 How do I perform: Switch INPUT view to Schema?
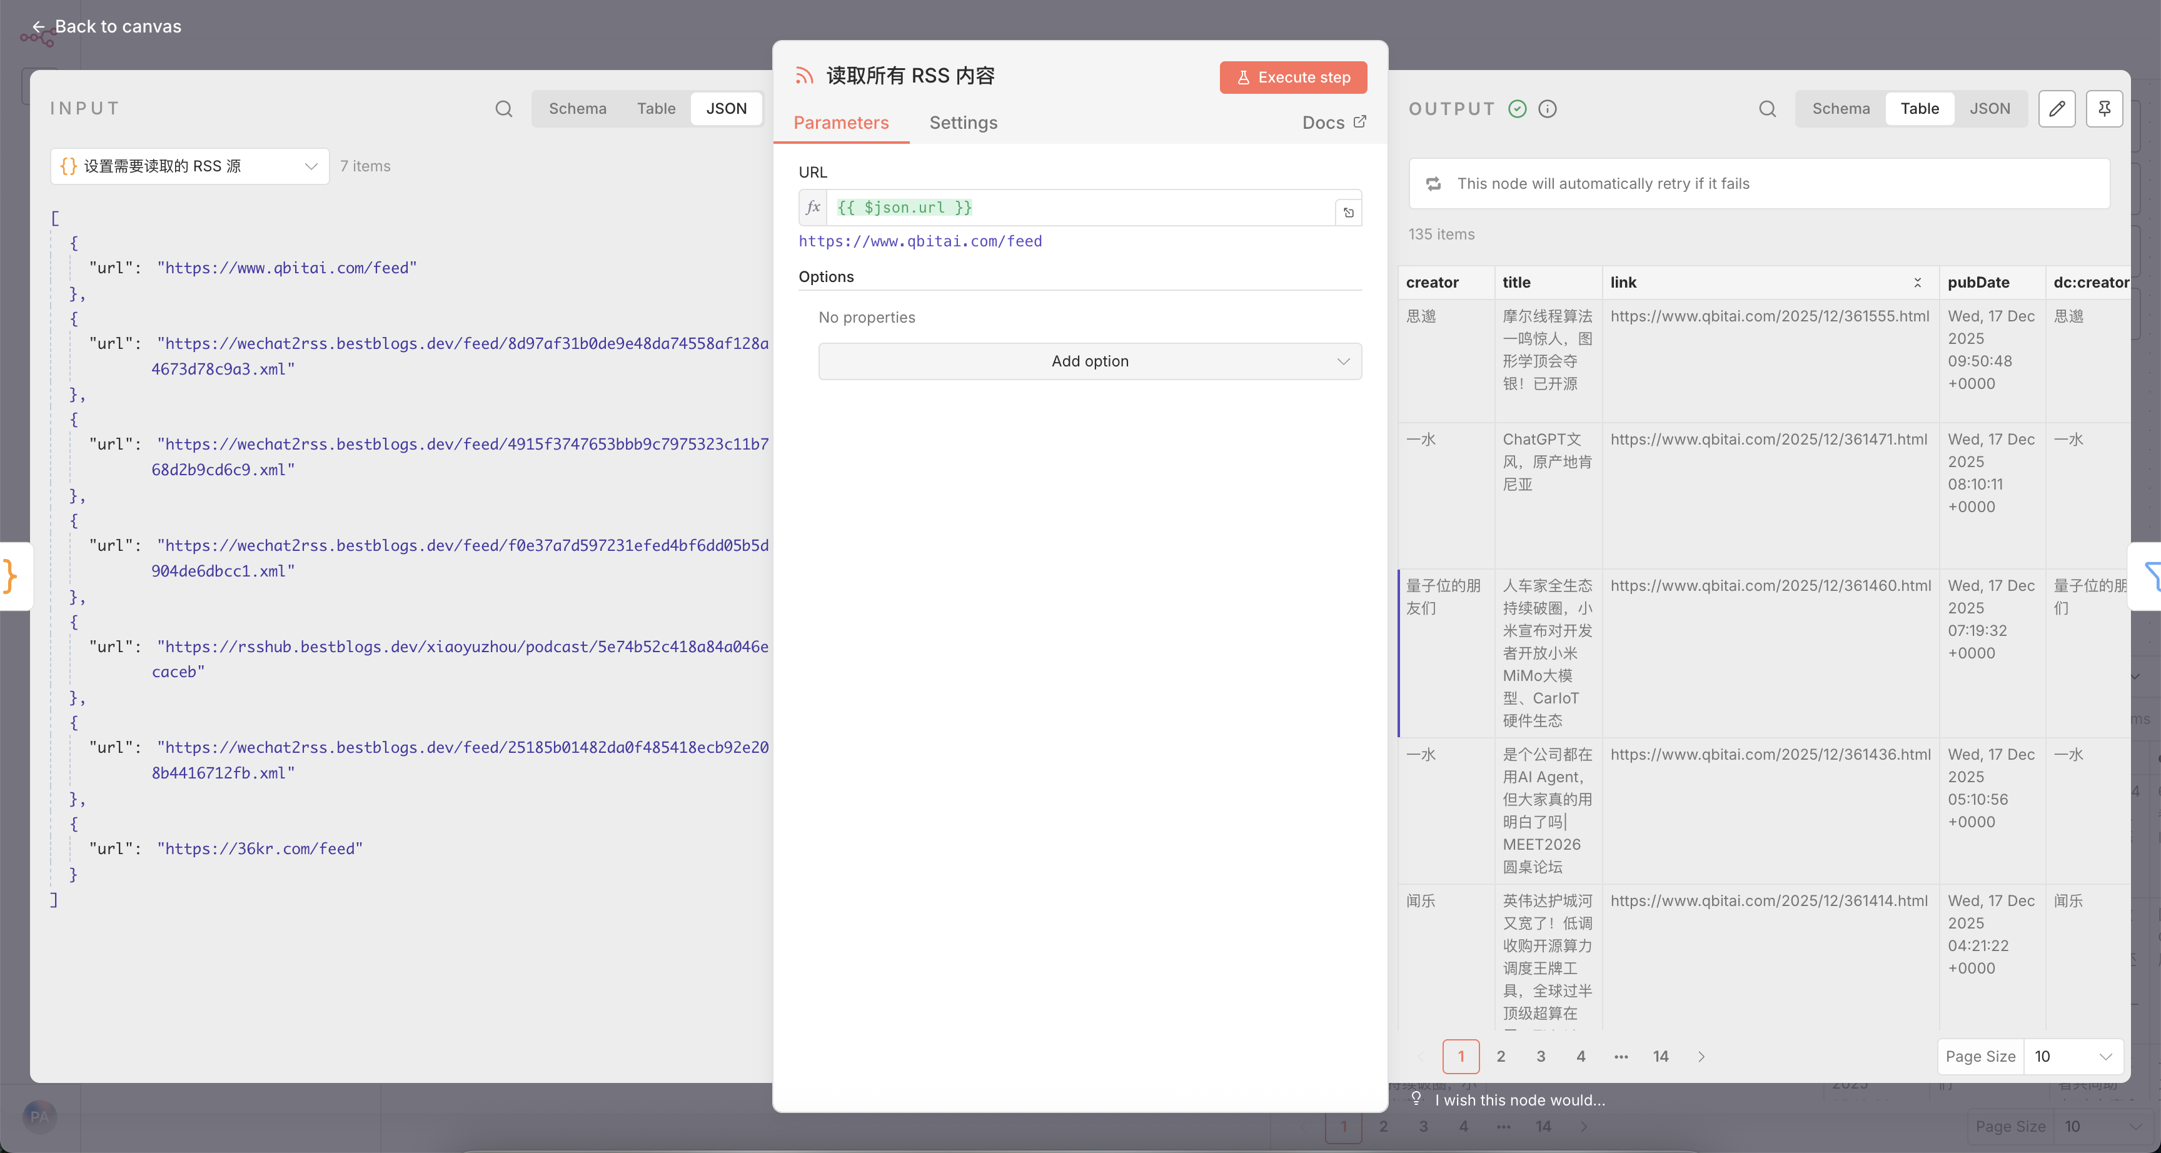point(577,108)
